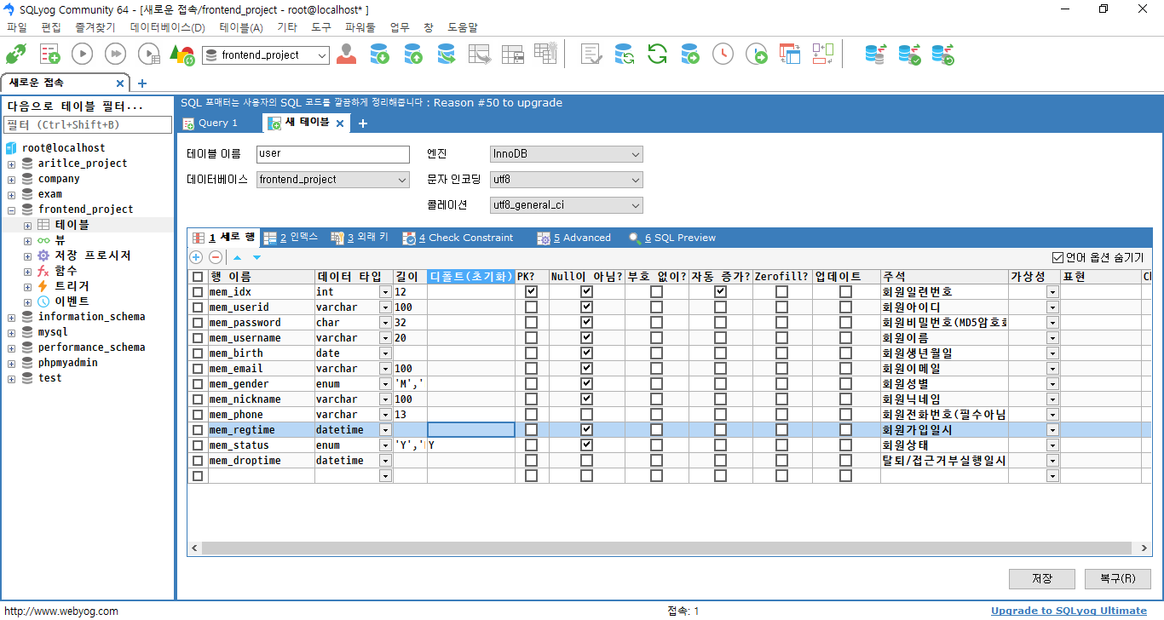
Task: Open the 엔진 InnoDB dropdown
Action: 567,154
